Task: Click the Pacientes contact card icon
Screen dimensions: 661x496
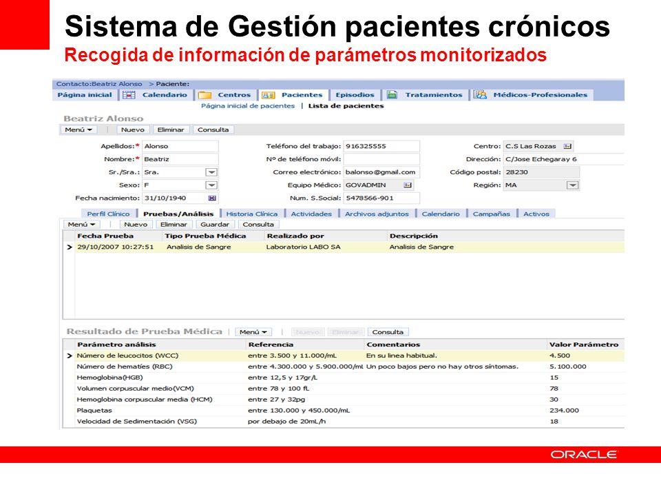Action: (268, 95)
